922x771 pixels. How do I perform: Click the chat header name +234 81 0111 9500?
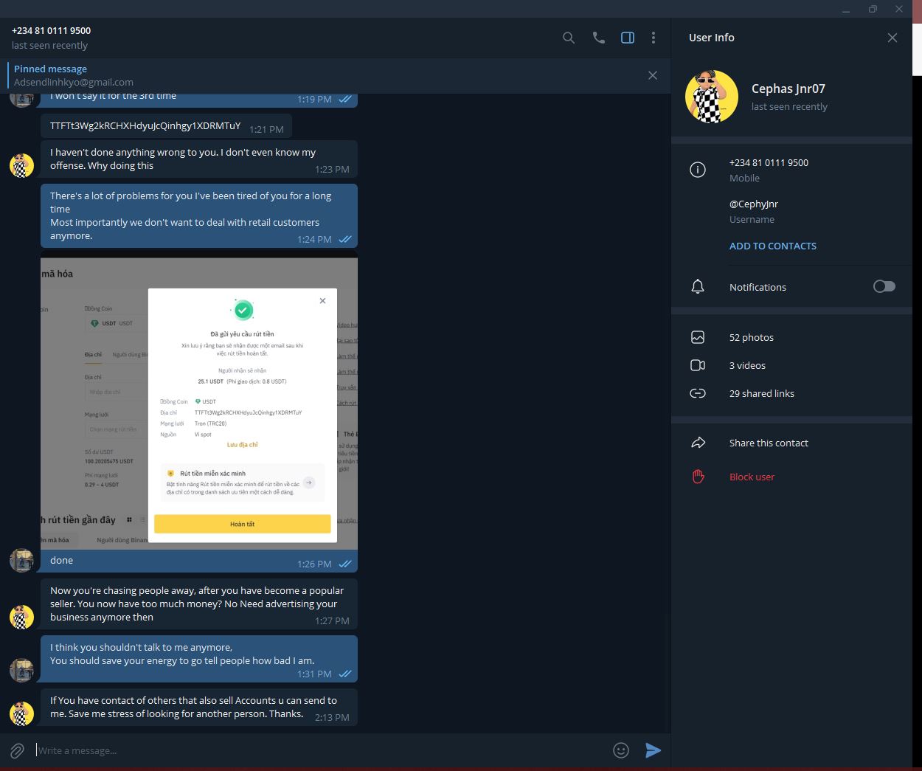[52, 30]
